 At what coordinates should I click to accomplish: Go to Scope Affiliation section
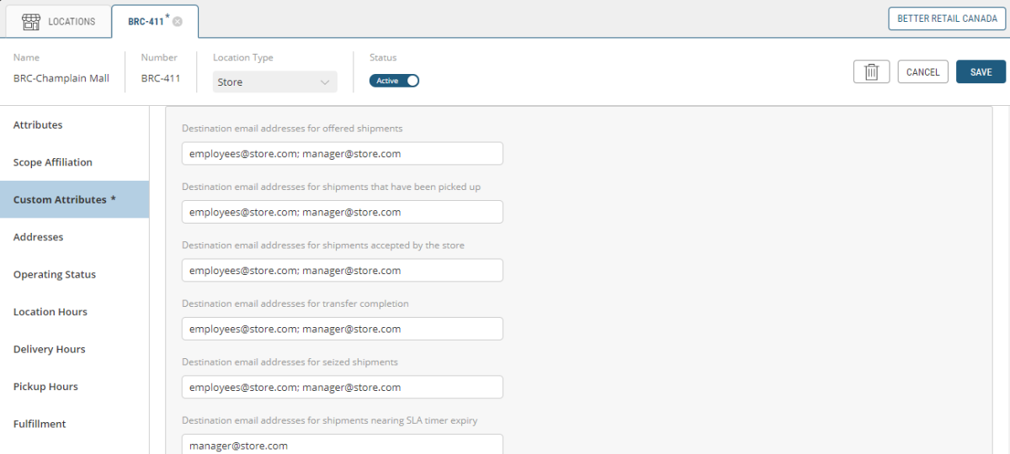coord(53,162)
